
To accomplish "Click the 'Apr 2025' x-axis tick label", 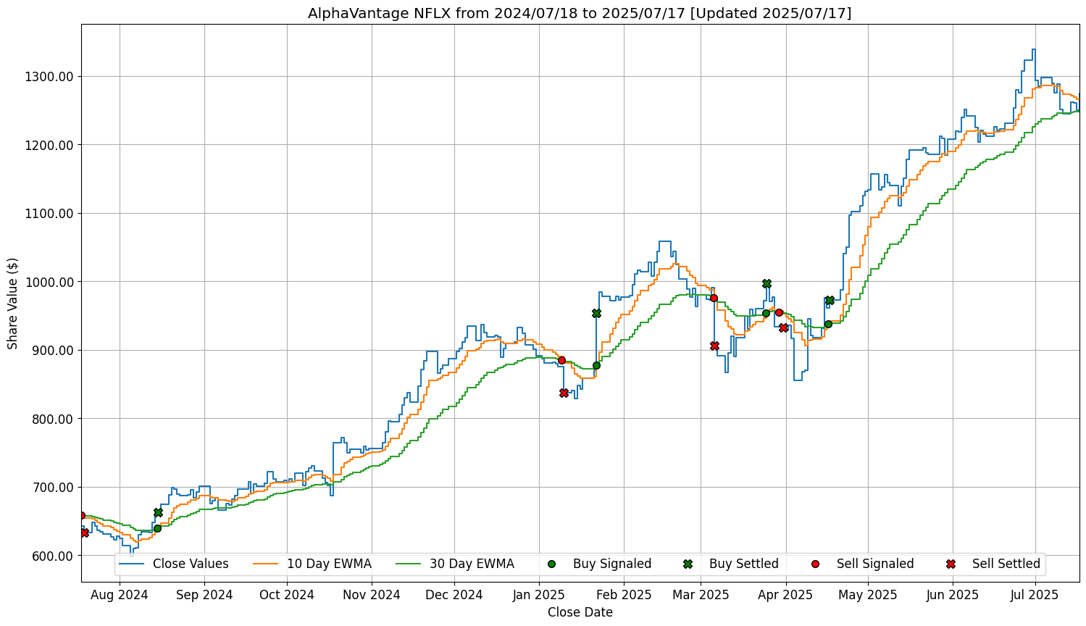I will coord(785,595).
